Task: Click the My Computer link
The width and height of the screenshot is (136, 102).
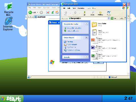Action: (x=71, y=47)
